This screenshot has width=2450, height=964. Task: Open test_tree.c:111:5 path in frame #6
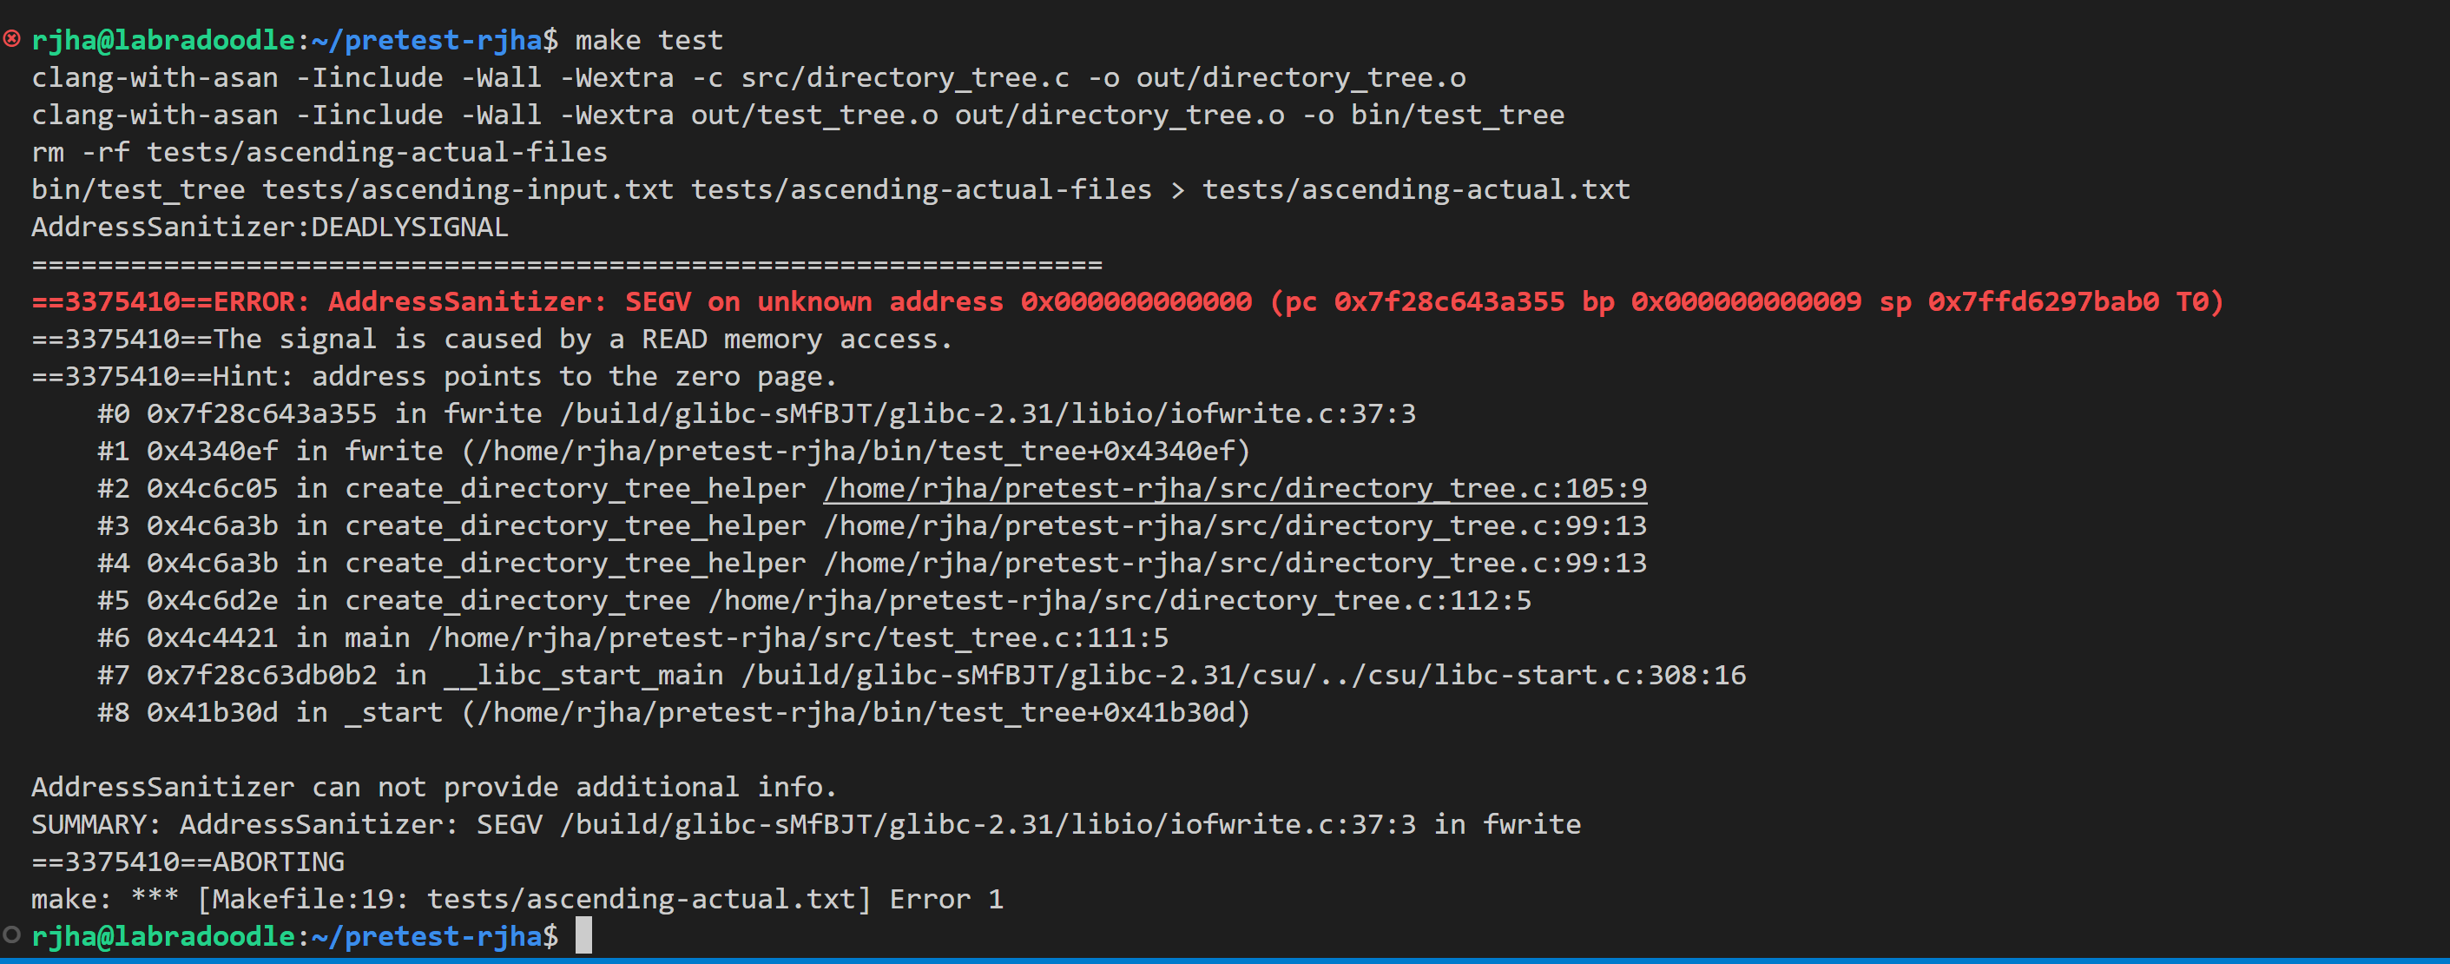point(798,637)
